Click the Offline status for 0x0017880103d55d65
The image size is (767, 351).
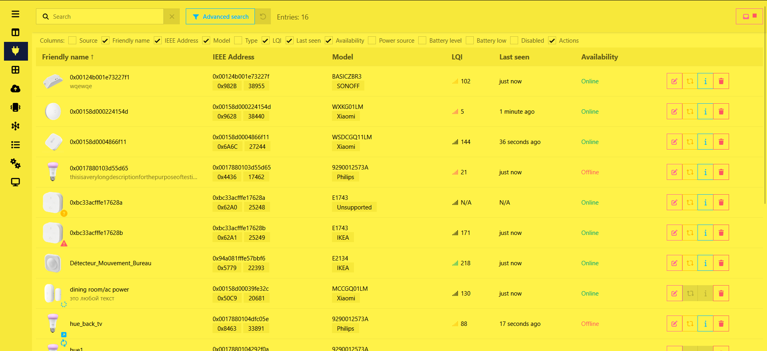pos(590,172)
